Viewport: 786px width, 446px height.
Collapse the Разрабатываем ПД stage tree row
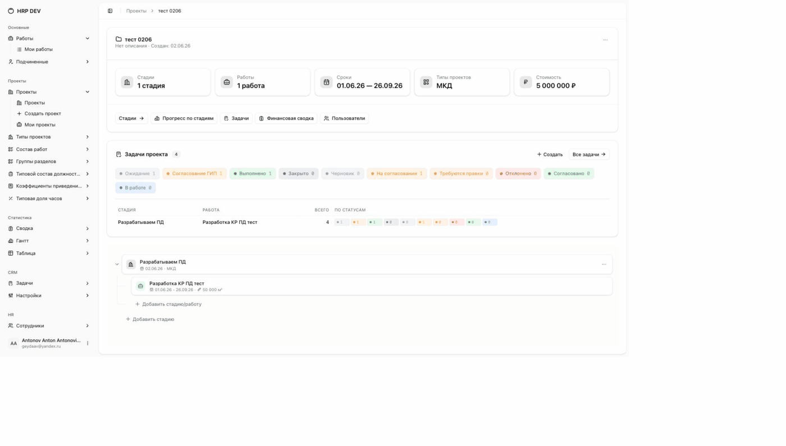click(x=117, y=264)
